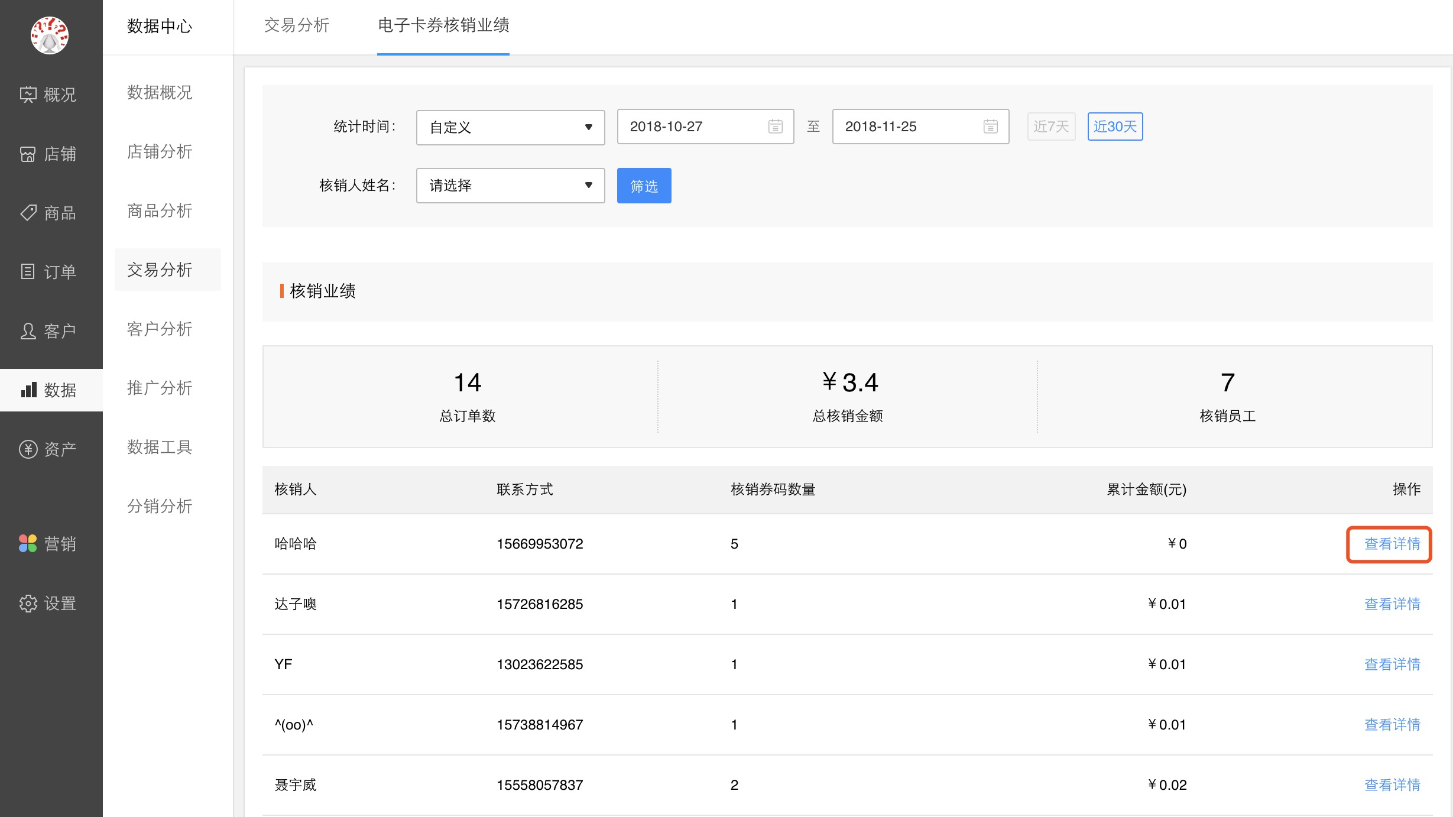This screenshot has width=1453, height=817.
Task: Open the 设置 settings gear icon
Action: tap(28, 603)
